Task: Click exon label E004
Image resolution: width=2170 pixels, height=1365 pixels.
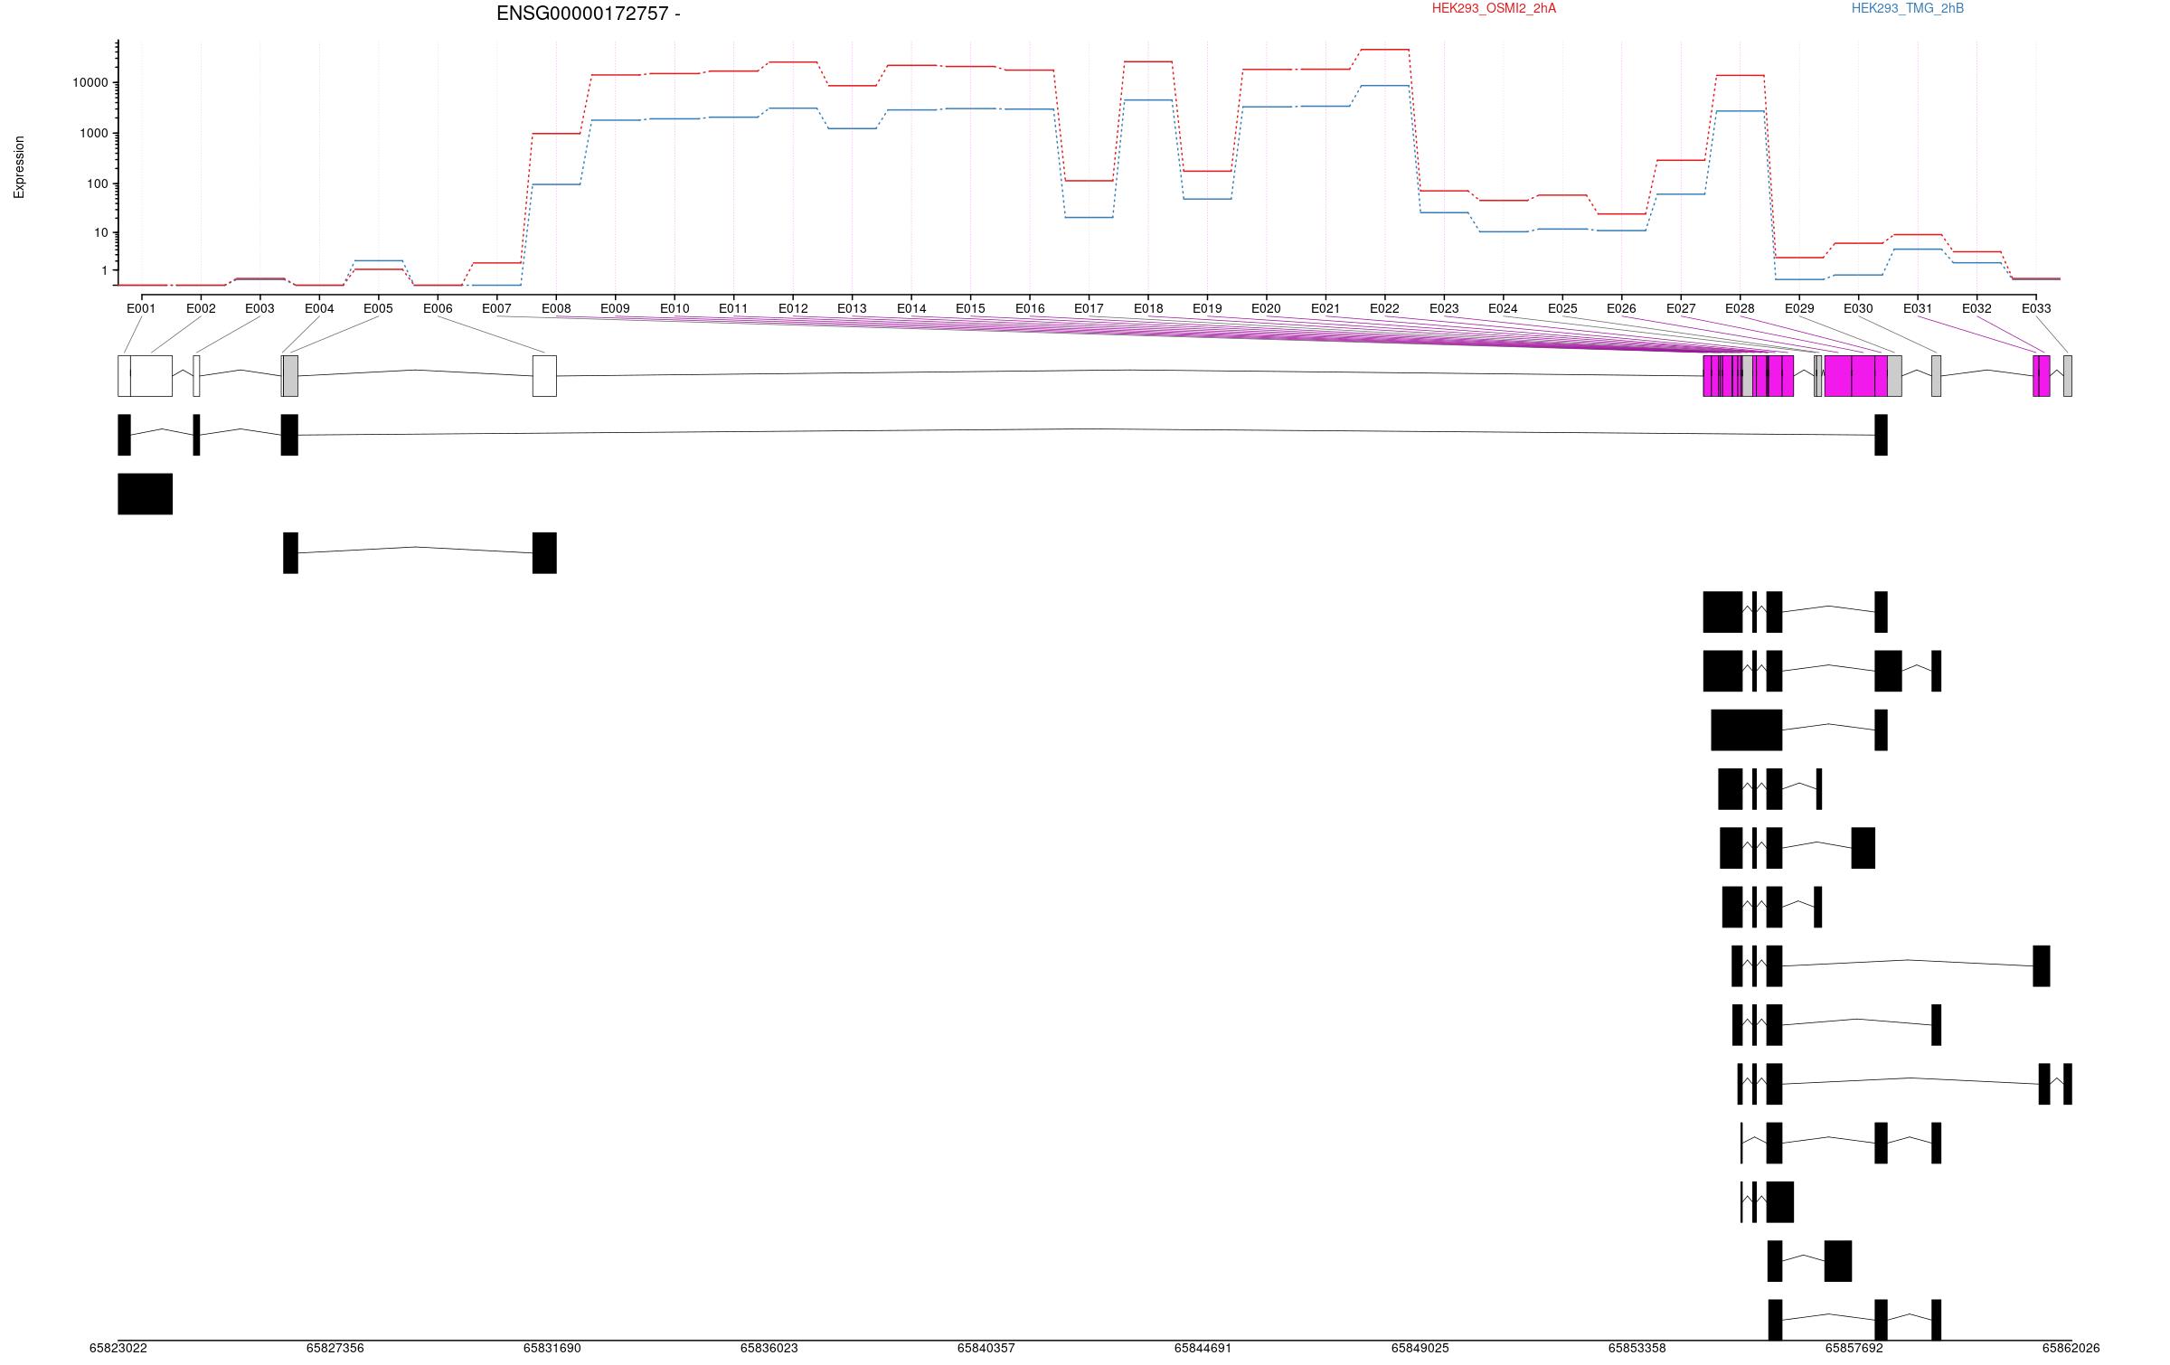Action: click(x=319, y=308)
